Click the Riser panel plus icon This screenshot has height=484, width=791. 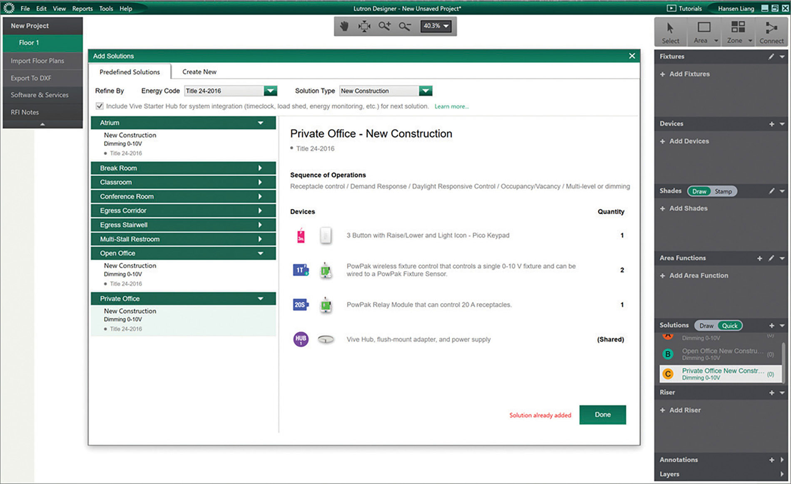771,393
